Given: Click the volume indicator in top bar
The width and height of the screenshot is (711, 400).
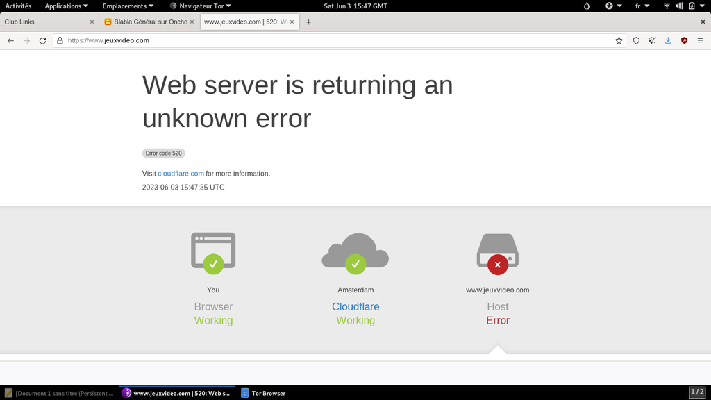Looking at the screenshot, I should tap(679, 6).
